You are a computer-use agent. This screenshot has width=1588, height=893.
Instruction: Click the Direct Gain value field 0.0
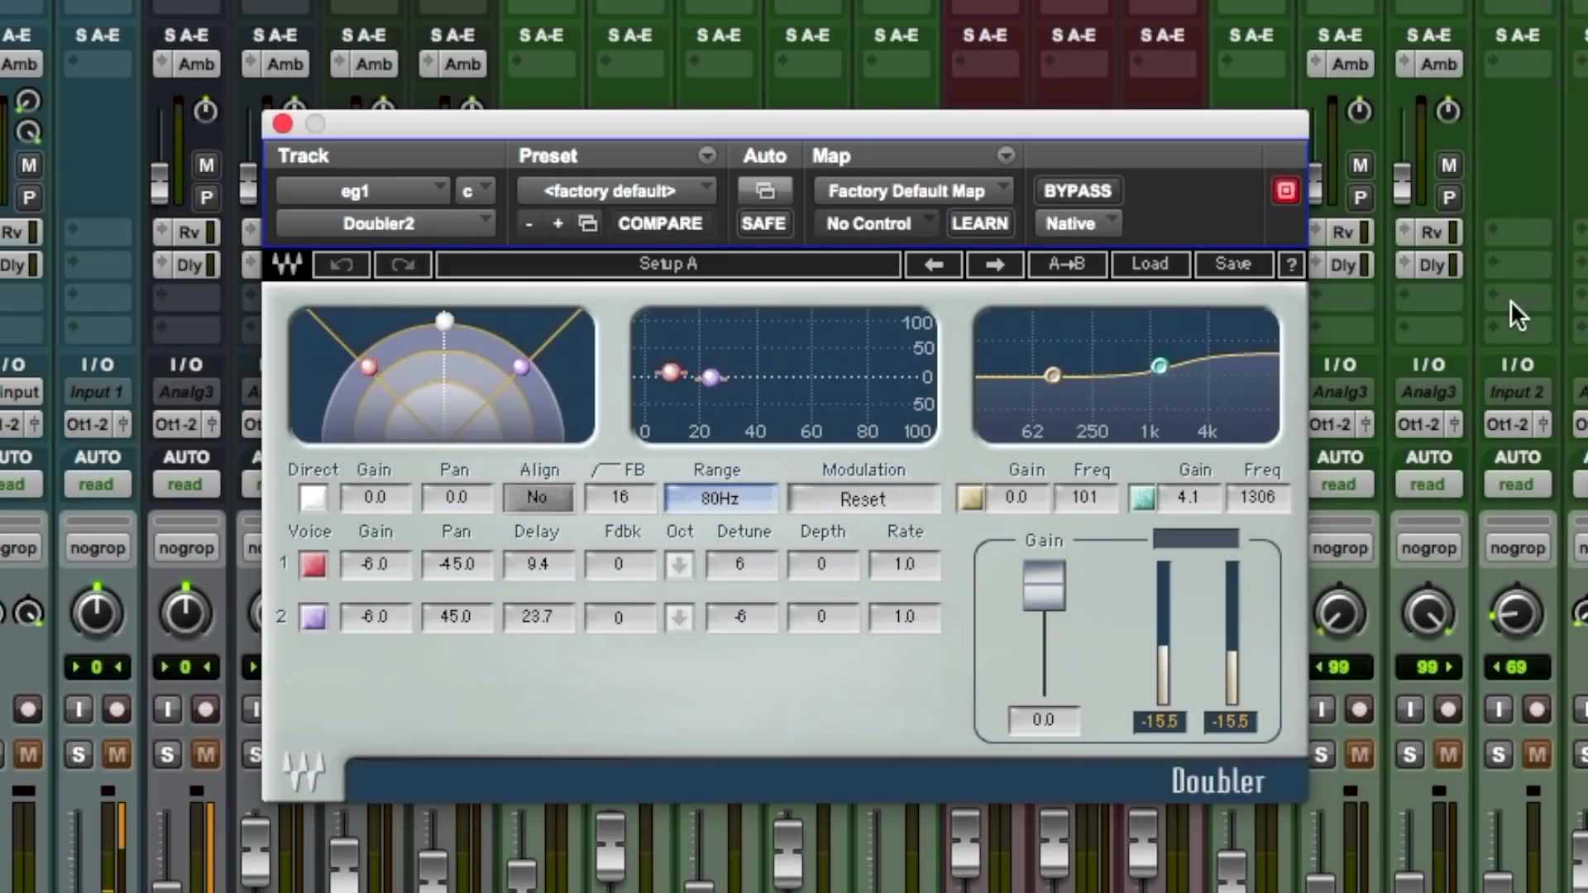click(375, 498)
